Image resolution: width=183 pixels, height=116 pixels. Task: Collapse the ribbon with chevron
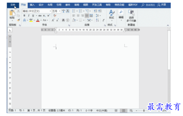[168, 25]
